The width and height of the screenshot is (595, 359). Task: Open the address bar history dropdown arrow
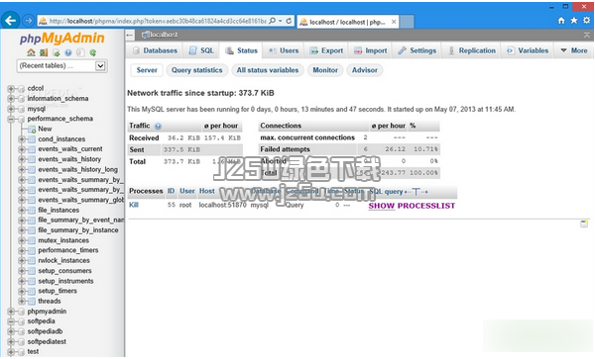281,21
